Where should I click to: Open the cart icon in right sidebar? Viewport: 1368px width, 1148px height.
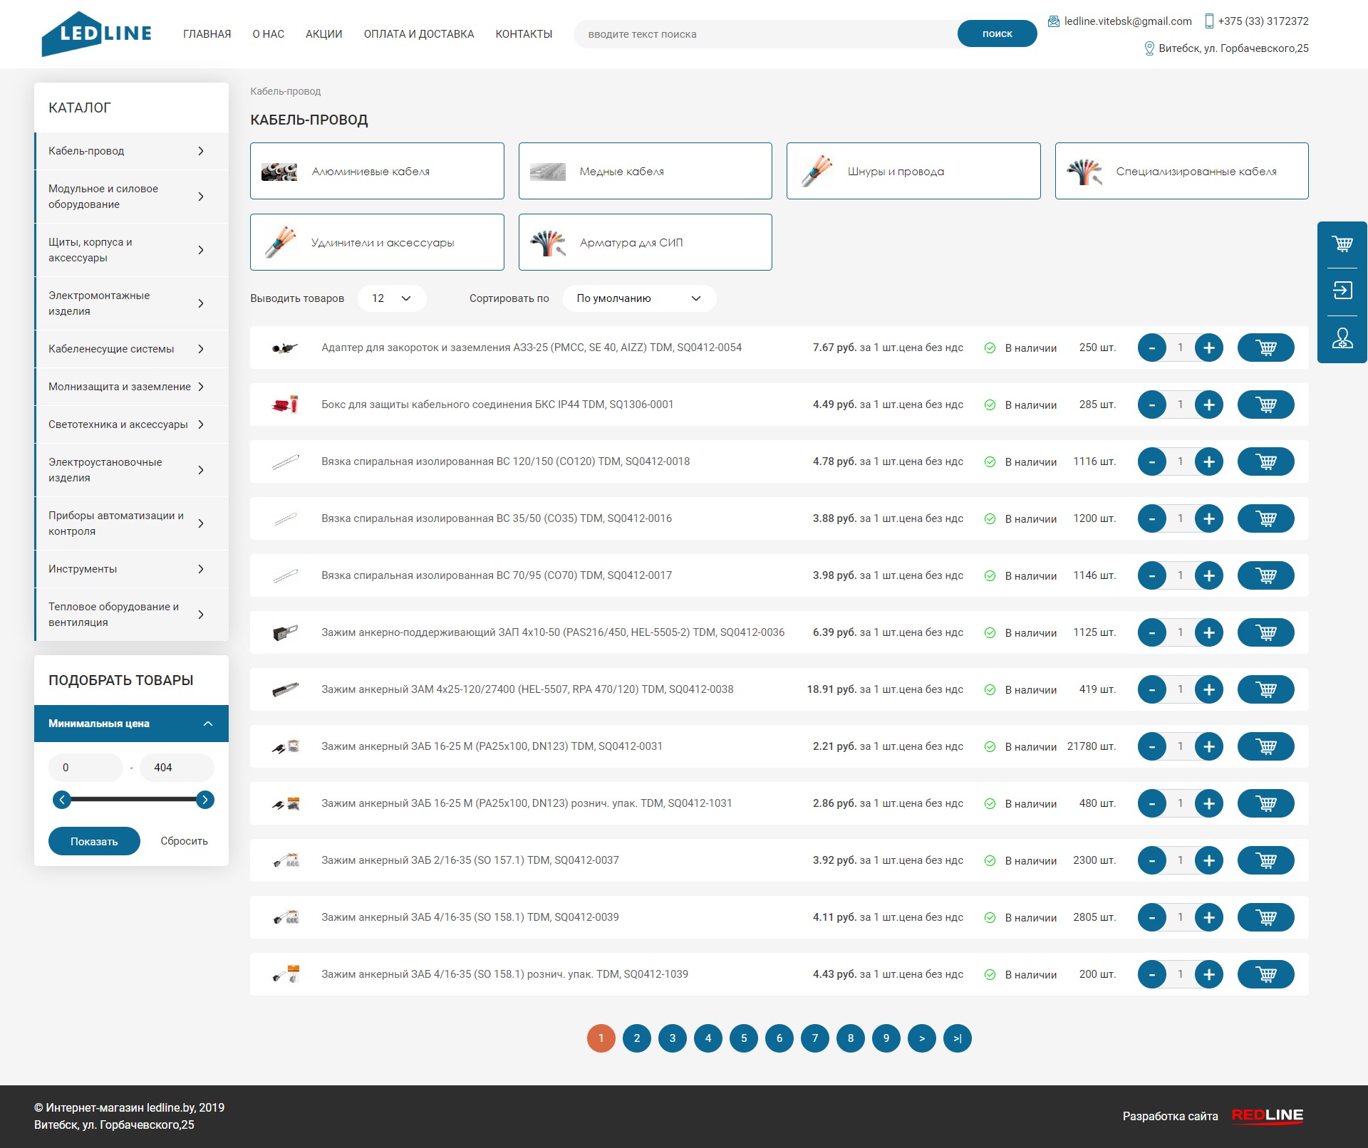1342,244
